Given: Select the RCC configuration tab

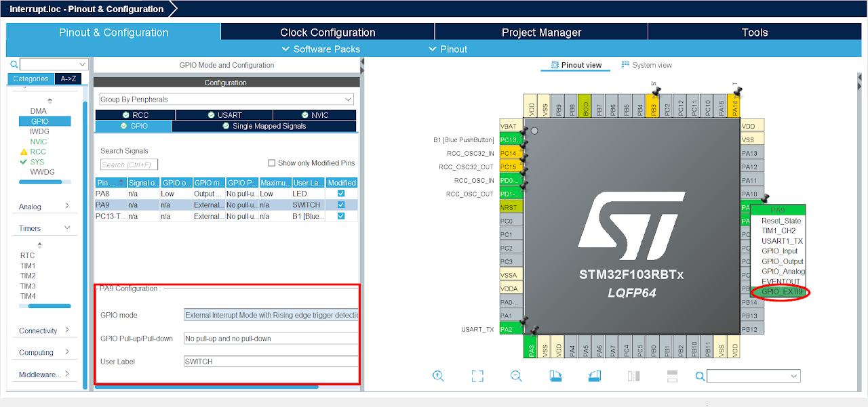Looking at the screenshot, I should coord(136,115).
